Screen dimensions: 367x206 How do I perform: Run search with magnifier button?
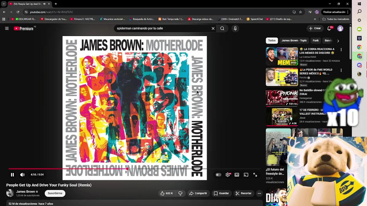pyautogui.click(x=222, y=28)
